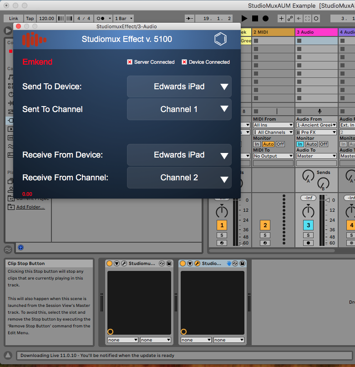This screenshot has height=367, width=355.
Task: Open the Sent To Channel dropdown
Action: 179,109
